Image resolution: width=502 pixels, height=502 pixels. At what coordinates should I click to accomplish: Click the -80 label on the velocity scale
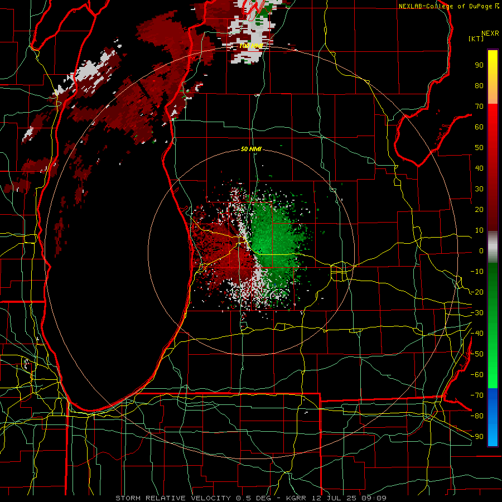477,416
